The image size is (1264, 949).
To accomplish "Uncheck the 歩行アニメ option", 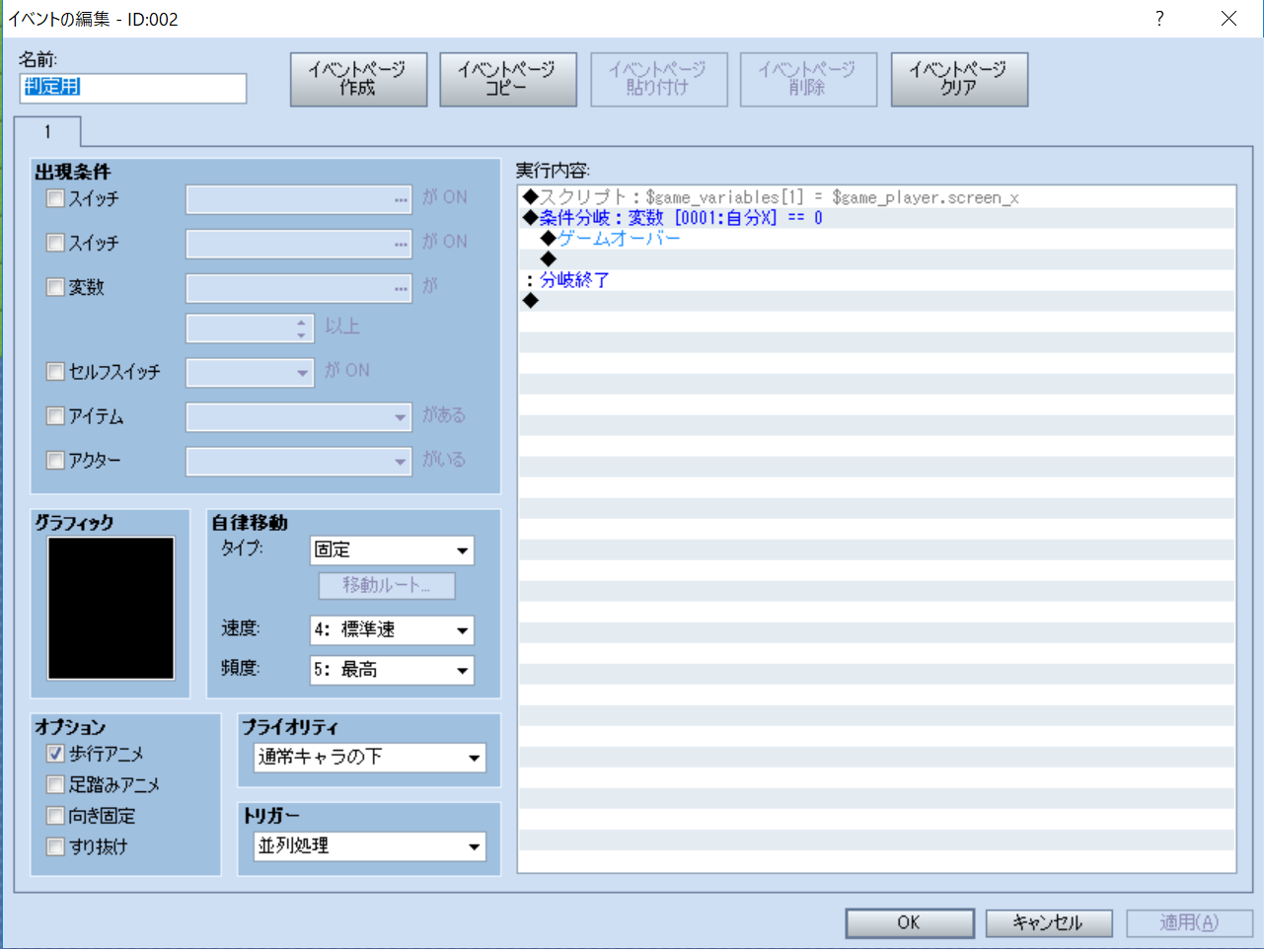I will coord(55,754).
